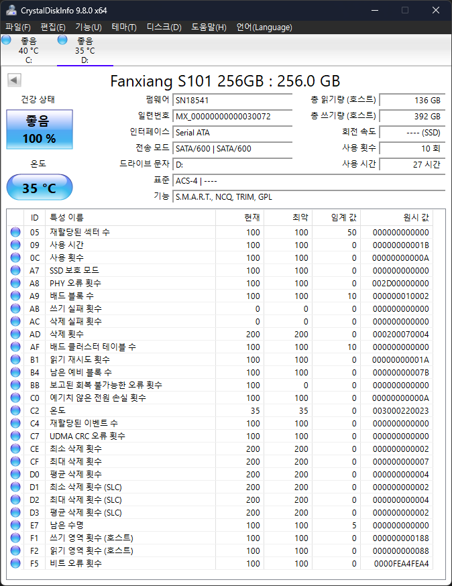This screenshot has height=586, width=452.
Task: Click the status orb for 남은 수명
Action: coord(15,525)
